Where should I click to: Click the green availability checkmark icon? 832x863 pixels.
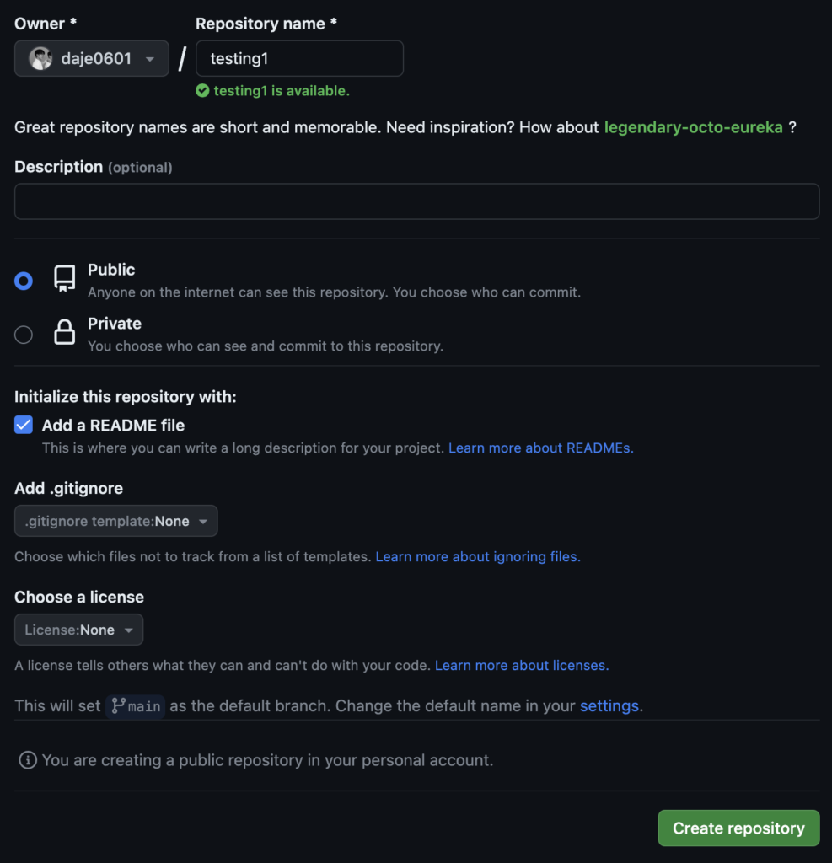(x=202, y=91)
